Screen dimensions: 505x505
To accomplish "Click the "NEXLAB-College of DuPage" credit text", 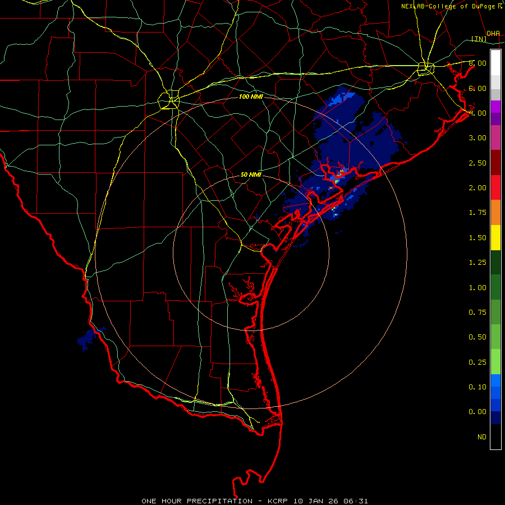I will pos(448,6).
